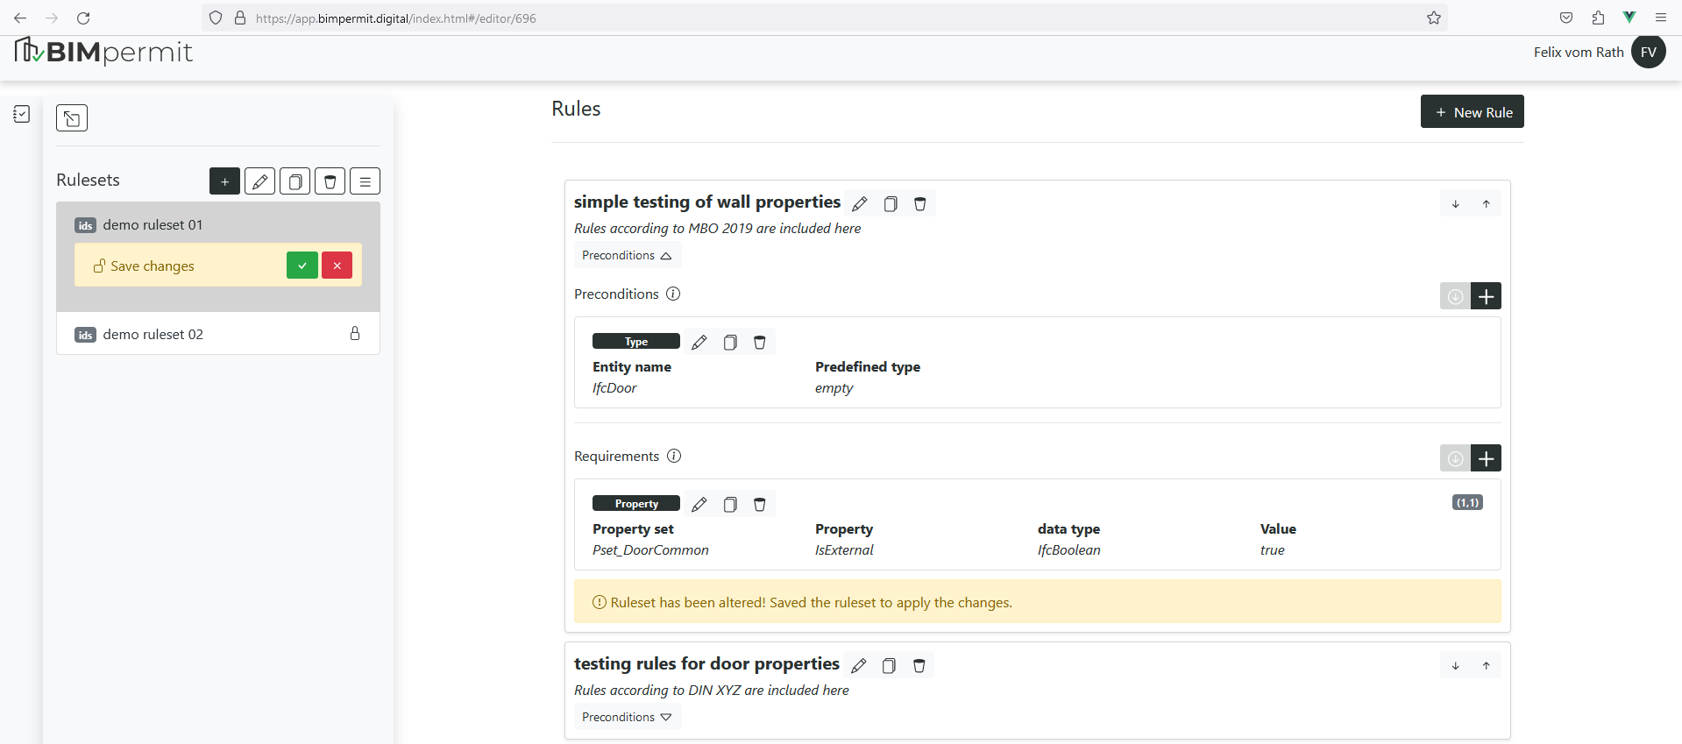Create a New Rule
1682x744 pixels.
[1472, 111]
